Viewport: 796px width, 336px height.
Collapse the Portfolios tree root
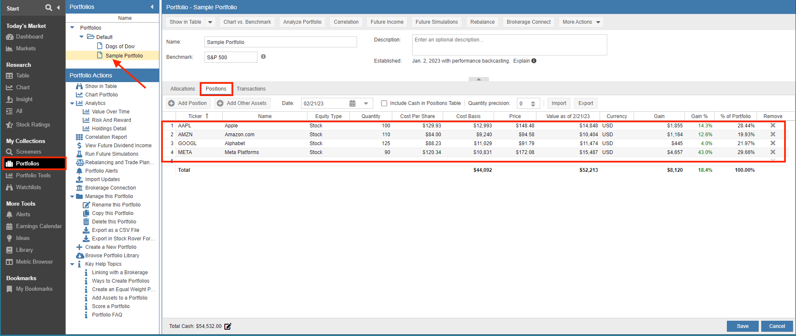tap(72, 28)
